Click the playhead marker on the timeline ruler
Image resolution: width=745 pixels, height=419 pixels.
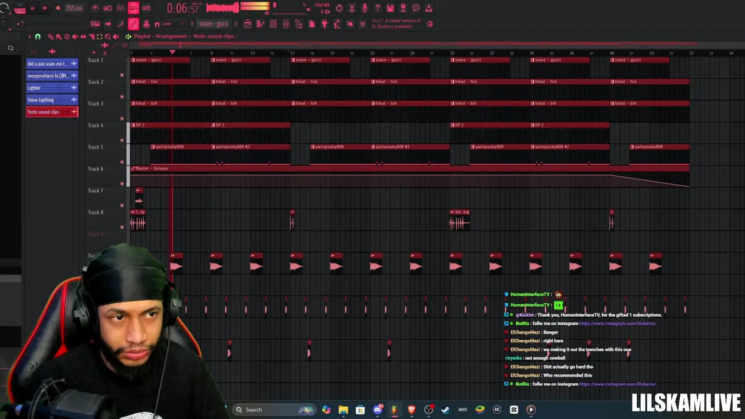tap(172, 52)
